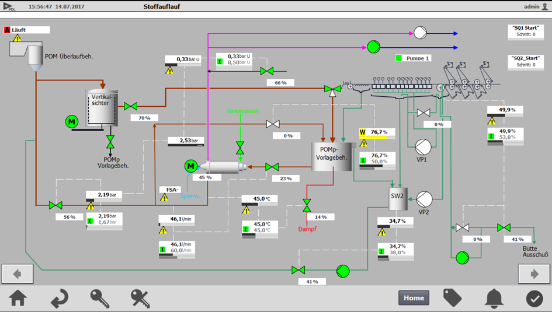Click the single key login icon

coord(100,298)
